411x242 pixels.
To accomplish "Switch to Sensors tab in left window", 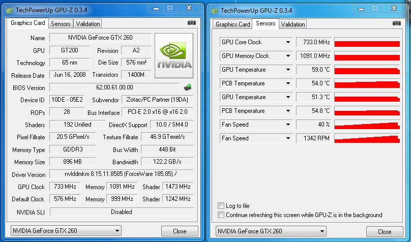I will click(x=61, y=24).
